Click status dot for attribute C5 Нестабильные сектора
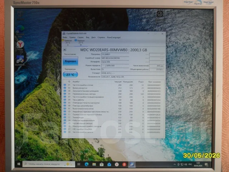Screen dimensions: 229x172 (65, 123)
